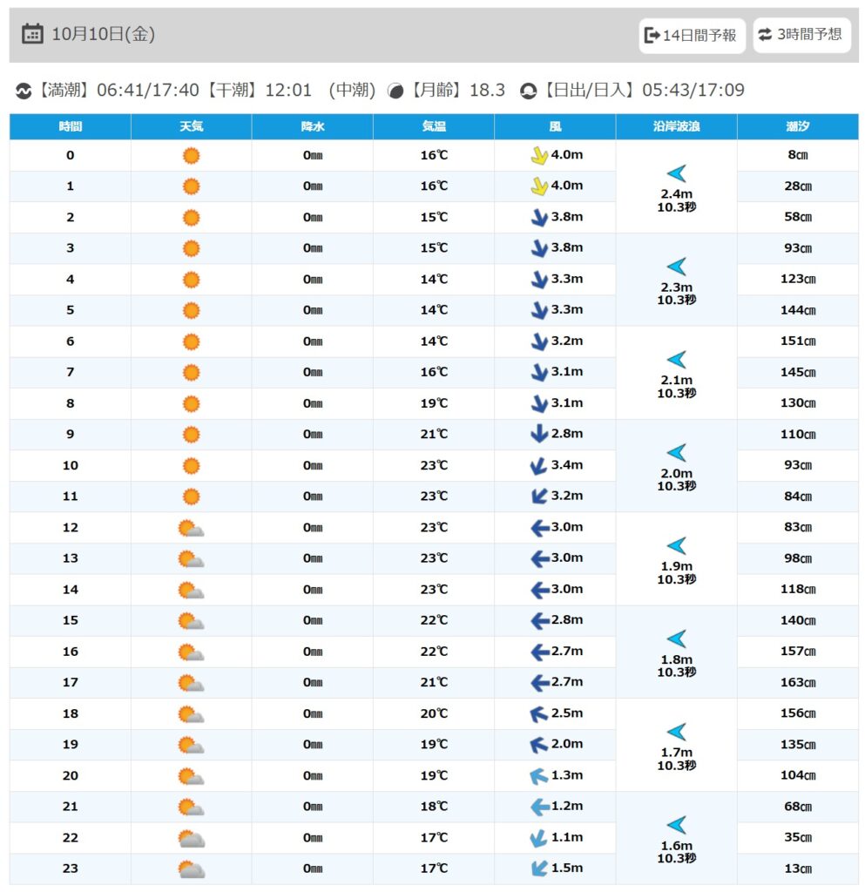865x892 pixels.
Task: Click the 14日間予報 button
Action: point(692,36)
